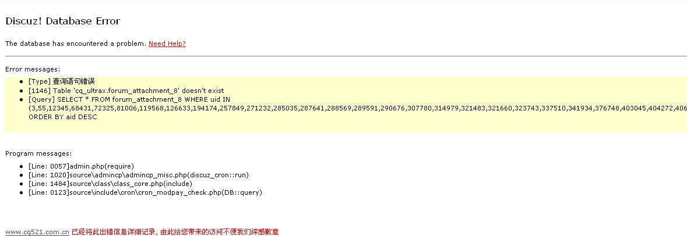Select the Discuz! Database Error heading
Screen dimensions: 687x236
click(x=63, y=21)
